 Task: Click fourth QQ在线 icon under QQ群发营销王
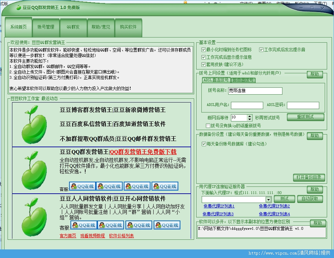165,186
